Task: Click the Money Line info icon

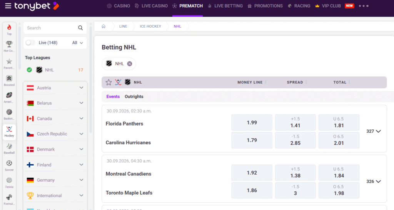Action: point(265,82)
